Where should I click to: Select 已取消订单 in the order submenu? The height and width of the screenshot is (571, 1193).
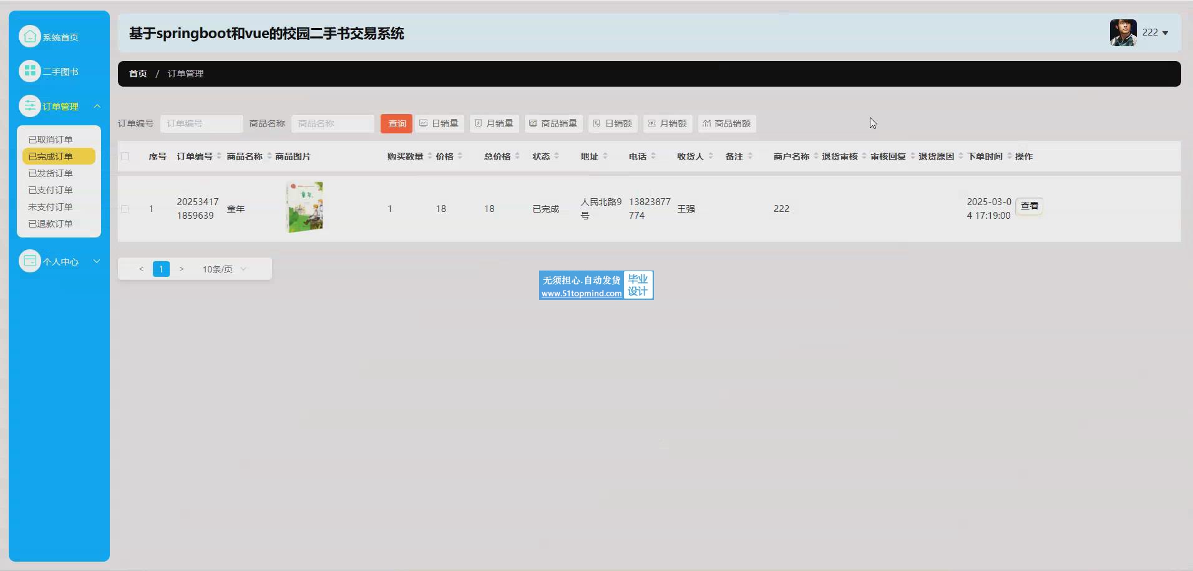[51, 140]
